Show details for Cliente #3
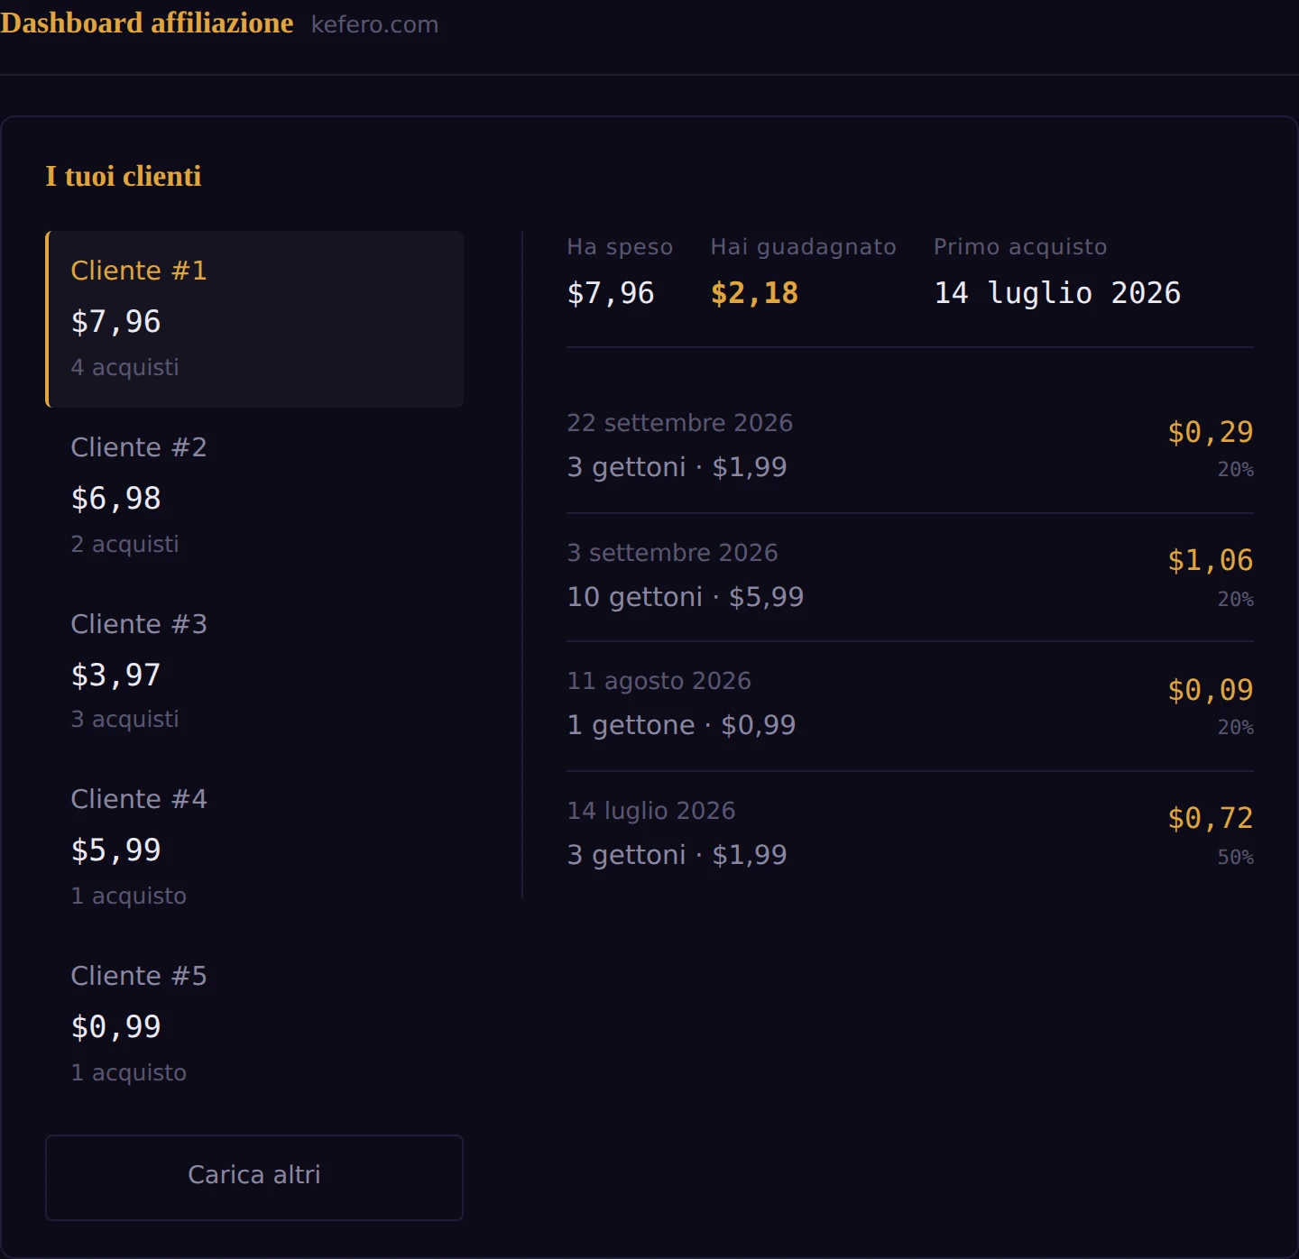1299x1259 pixels. 254,672
